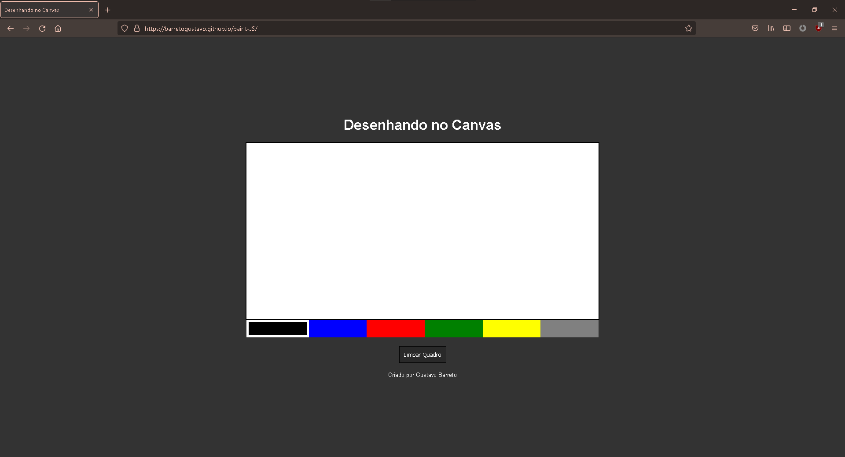Select the gray color swatch
This screenshot has height=457, width=845.
[569, 329]
